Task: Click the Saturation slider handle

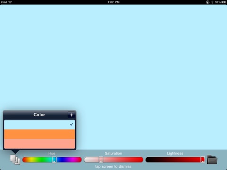Action: click(x=101, y=160)
